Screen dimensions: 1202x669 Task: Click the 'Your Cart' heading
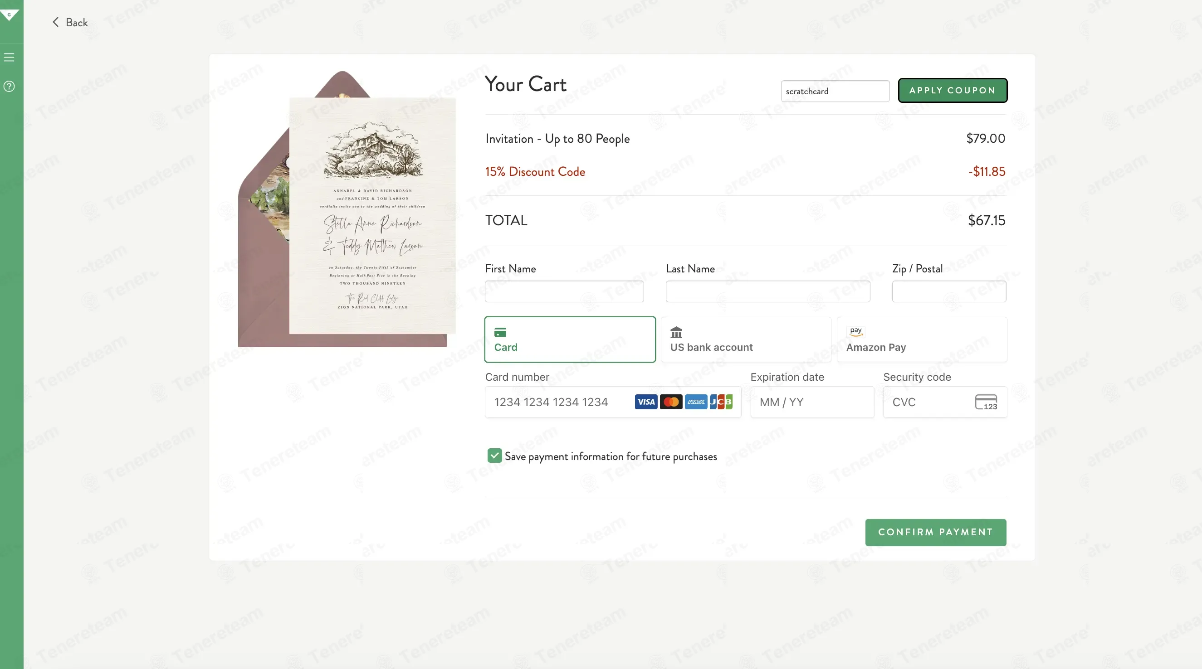(525, 84)
